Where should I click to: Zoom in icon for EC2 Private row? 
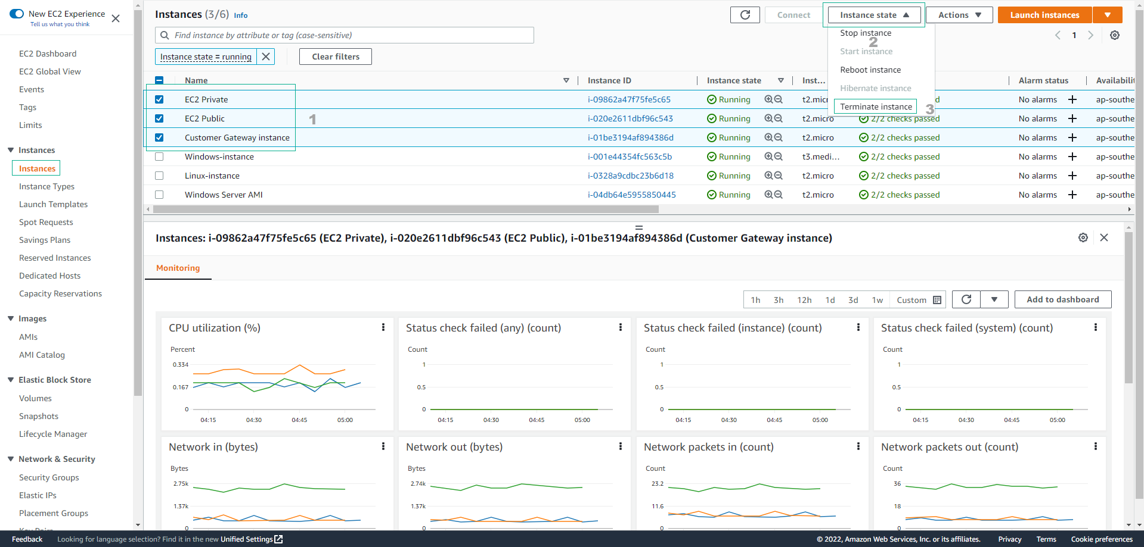point(768,99)
